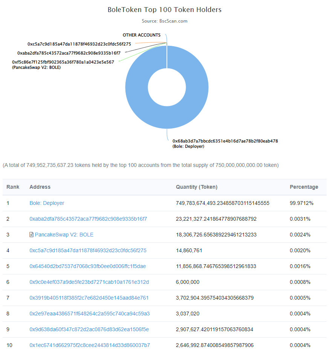Click quantity 2,646,992.874008549857987906
Image resolution: width=330 pixels, height=353 pixels.
click(215, 345)
